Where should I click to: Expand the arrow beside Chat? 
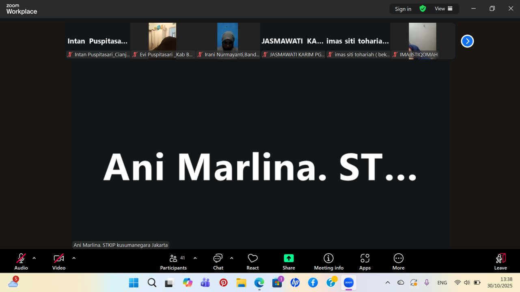point(231,258)
